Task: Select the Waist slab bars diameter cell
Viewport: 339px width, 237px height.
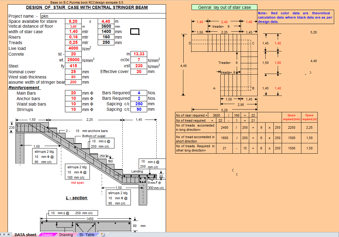Action: click(73, 104)
